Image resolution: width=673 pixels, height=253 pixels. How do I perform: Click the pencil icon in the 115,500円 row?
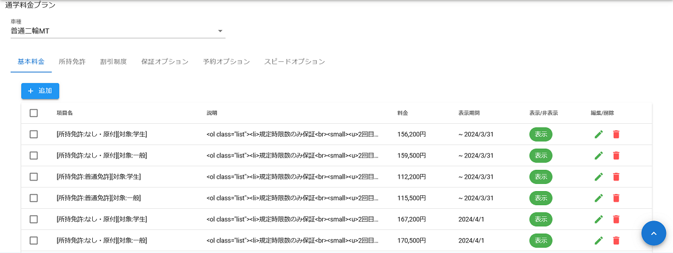coord(599,198)
